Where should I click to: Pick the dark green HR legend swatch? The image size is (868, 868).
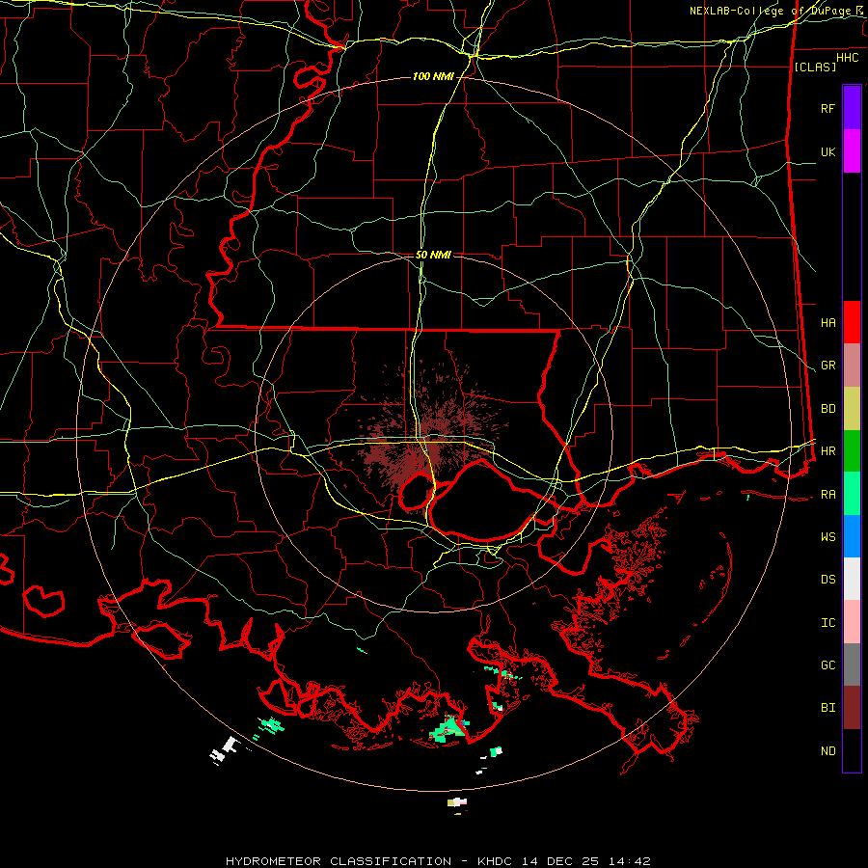(852, 451)
